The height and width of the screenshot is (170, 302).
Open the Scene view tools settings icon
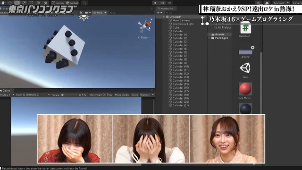pyautogui.click(x=81, y=13)
